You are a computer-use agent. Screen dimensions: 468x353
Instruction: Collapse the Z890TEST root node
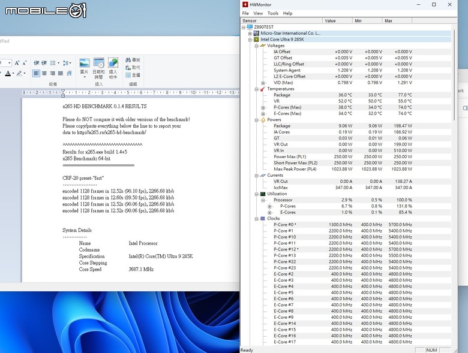[x=244, y=27]
